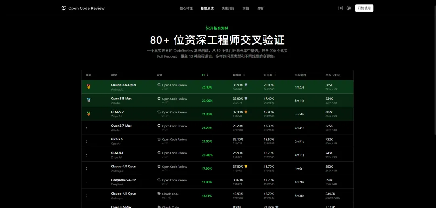436x208 pixels.
Task: Click the source logo in Deepseek-V4-Pro row
Action: tap(159, 180)
